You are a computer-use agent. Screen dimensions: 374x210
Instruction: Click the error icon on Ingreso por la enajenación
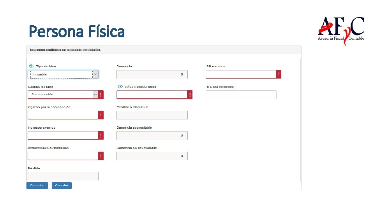(x=101, y=115)
